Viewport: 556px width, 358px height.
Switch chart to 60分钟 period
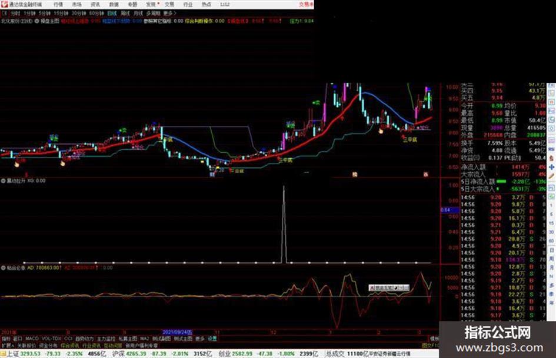pyautogui.click(x=96, y=14)
